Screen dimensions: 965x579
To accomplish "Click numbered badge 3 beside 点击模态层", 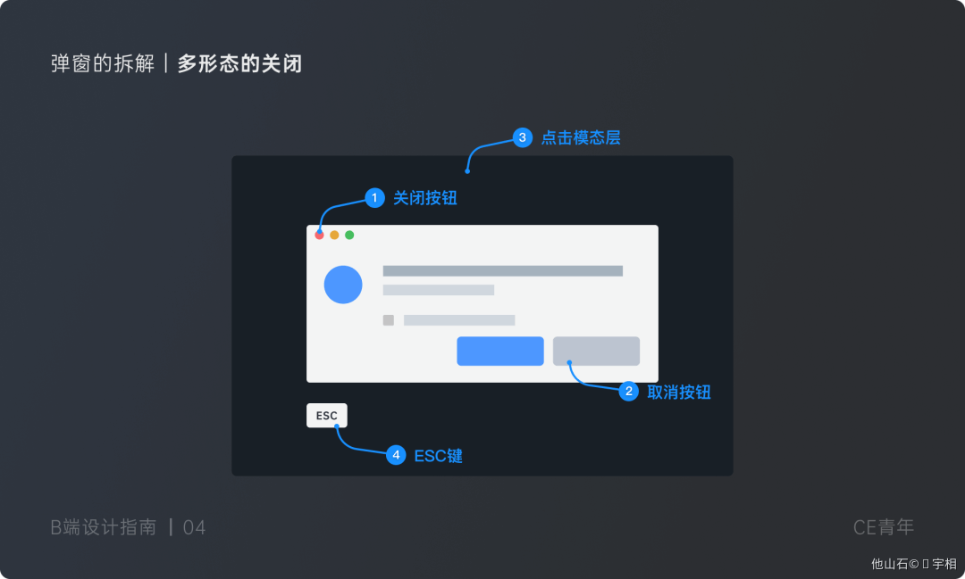I will [x=523, y=137].
